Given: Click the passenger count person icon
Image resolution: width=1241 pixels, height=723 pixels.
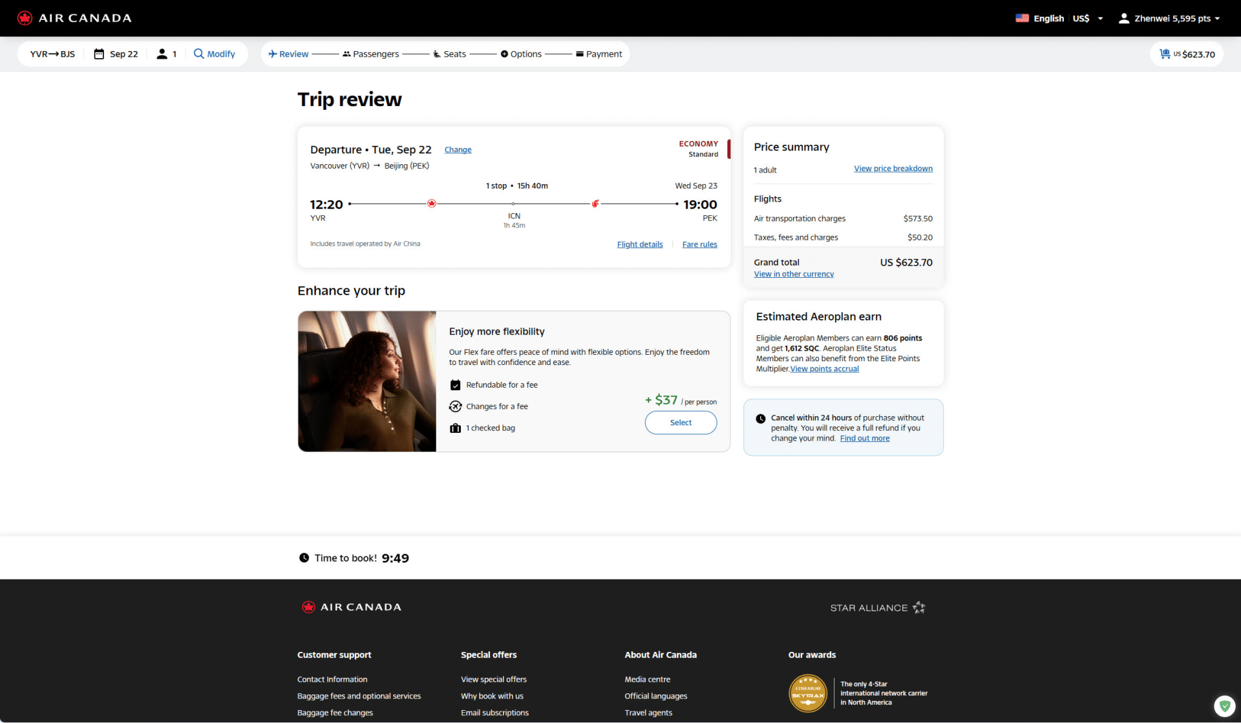Looking at the screenshot, I should (162, 54).
